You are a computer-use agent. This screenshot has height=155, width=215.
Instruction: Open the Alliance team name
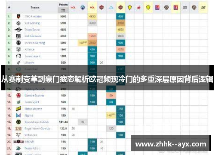coord(30,49)
